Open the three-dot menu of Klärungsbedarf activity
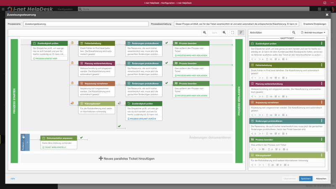Image resolution: width=336 pixels, height=189 pixels. [x=322, y=155]
